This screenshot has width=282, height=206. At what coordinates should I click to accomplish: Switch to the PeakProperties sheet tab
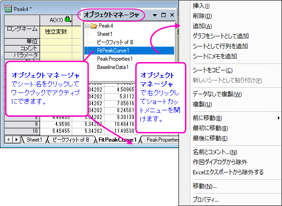click(x=162, y=140)
